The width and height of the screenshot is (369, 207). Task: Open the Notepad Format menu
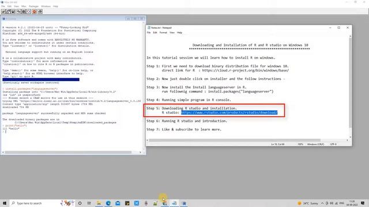point(163,33)
